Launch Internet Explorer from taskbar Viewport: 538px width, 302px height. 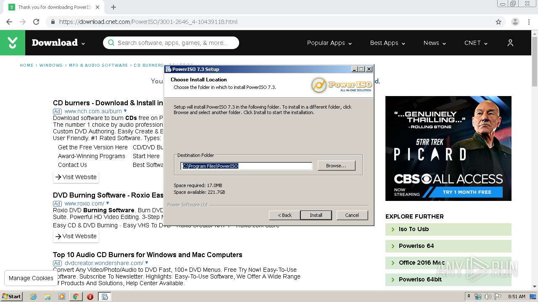click(x=34, y=297)
